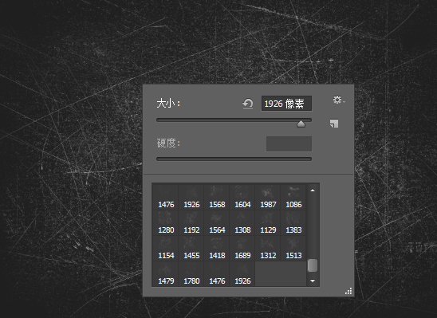Select the 1604 brush preset
437x318 pixels.
pos(242,197)
